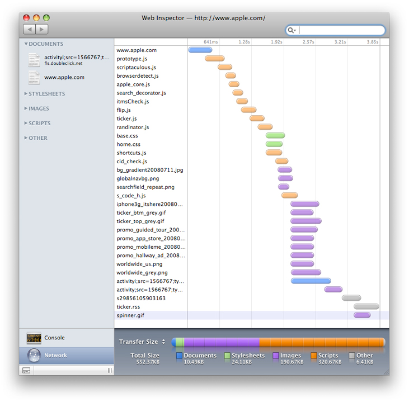This screenshot has width=409, height=402.
Task: Select the searchfield_repeat.png resource row
Action: 252,187
